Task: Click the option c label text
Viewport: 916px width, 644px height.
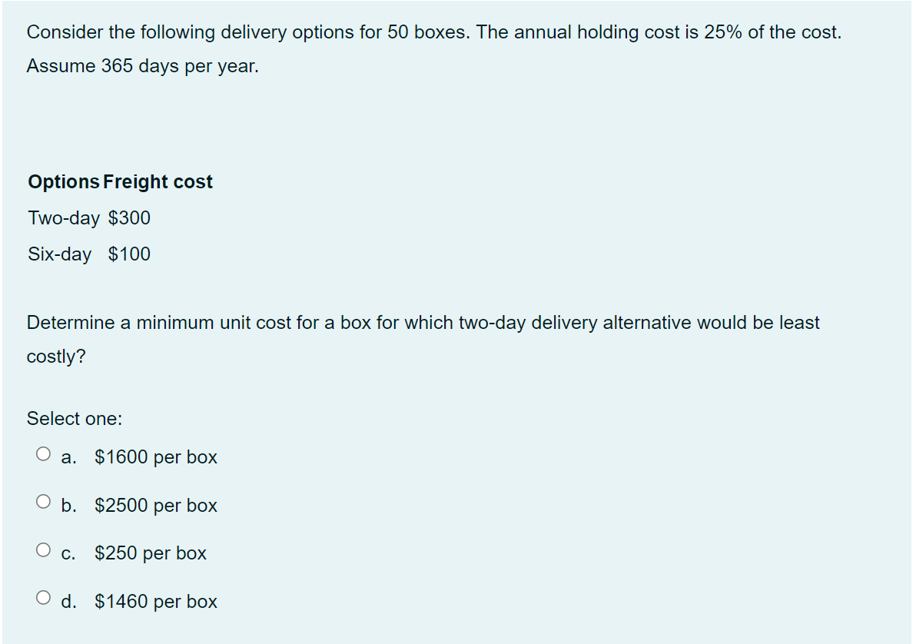Action: 68,553
